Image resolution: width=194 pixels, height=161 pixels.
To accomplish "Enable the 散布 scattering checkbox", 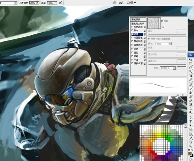I will (132, 30).
